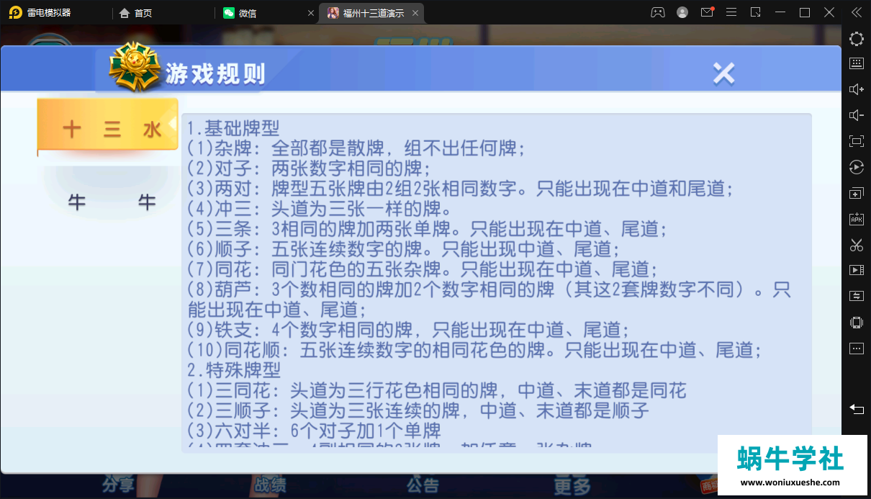This screenshot has height=499, width=871.
Task: Expand more tools via the ellipsis icon
Action: [x=856, y=348]
